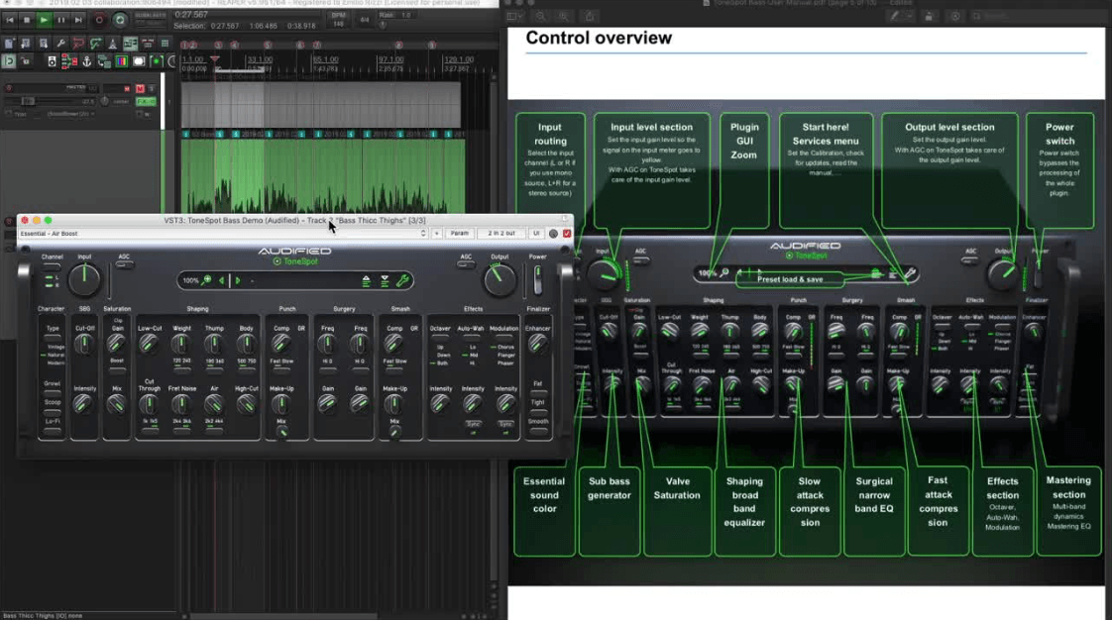Click the SBG Cut-Off knob
This screenshot has height=620, width=1112.
(x=84, y=345)
